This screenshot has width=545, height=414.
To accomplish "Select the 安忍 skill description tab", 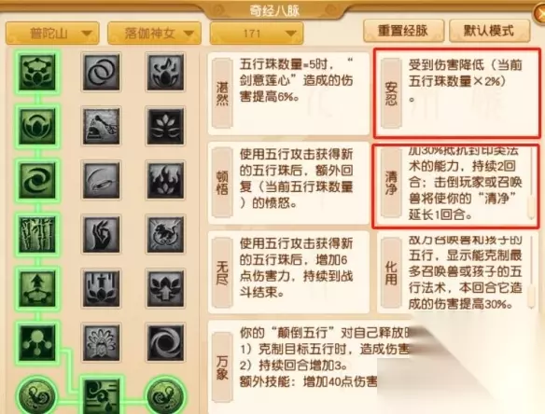I will [x=391, y=93].
